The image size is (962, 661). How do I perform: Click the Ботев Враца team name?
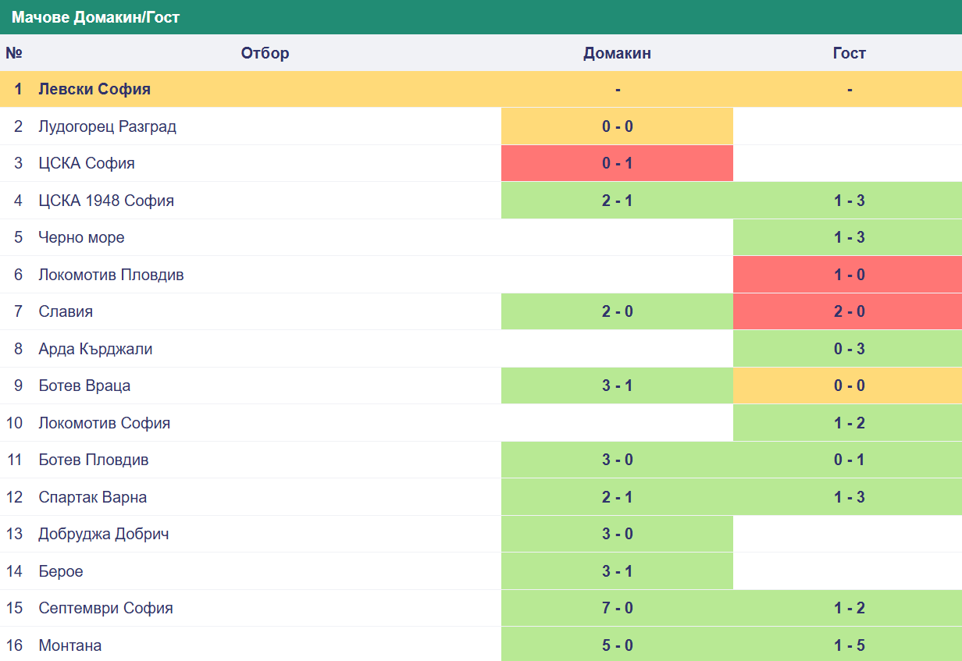click(84, 386)
